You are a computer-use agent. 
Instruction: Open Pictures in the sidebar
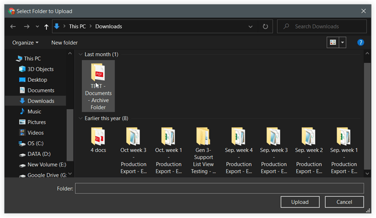(33, 122)
